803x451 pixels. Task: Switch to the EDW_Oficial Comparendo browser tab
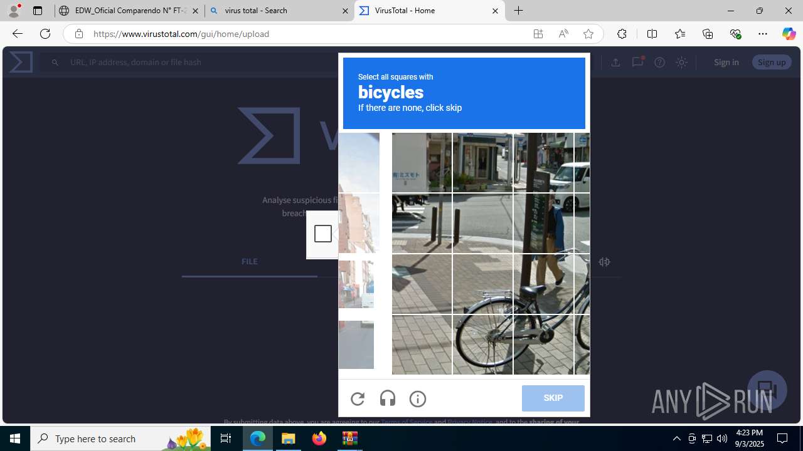click(x=130, y=11)
